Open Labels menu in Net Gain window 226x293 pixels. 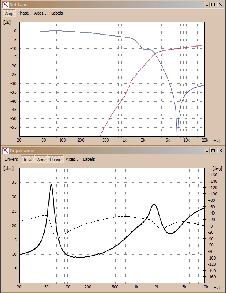(x=57, y=13)
